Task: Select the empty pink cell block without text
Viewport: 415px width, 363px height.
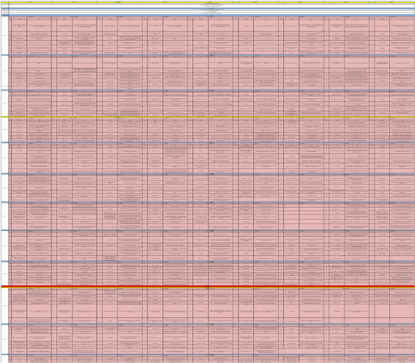Action: (x=304, y=216)
